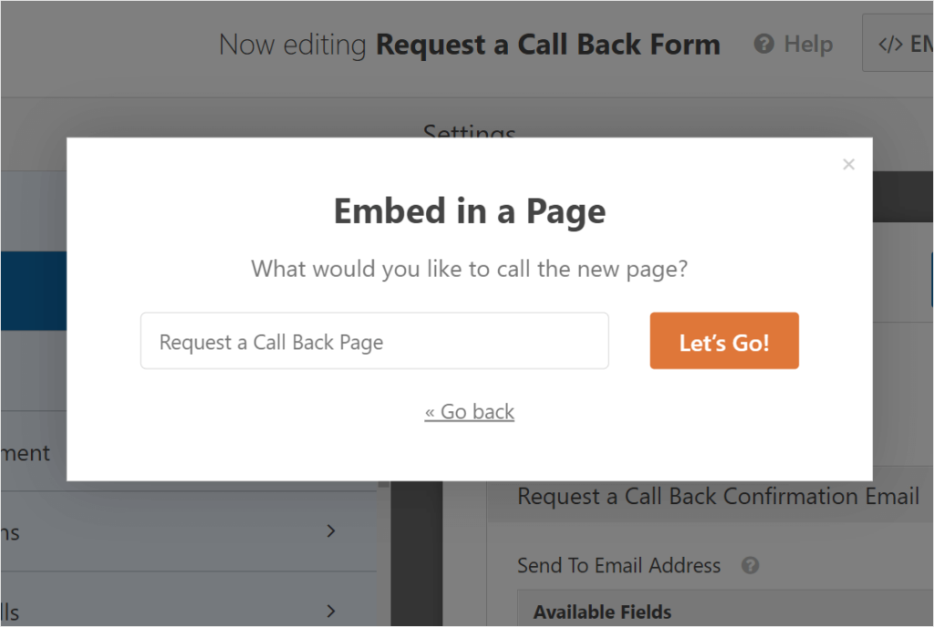The height and width of the screenshot is (627, 934).
Task: Expand the bottom sidebar item chevron
Action: point(331,611)
